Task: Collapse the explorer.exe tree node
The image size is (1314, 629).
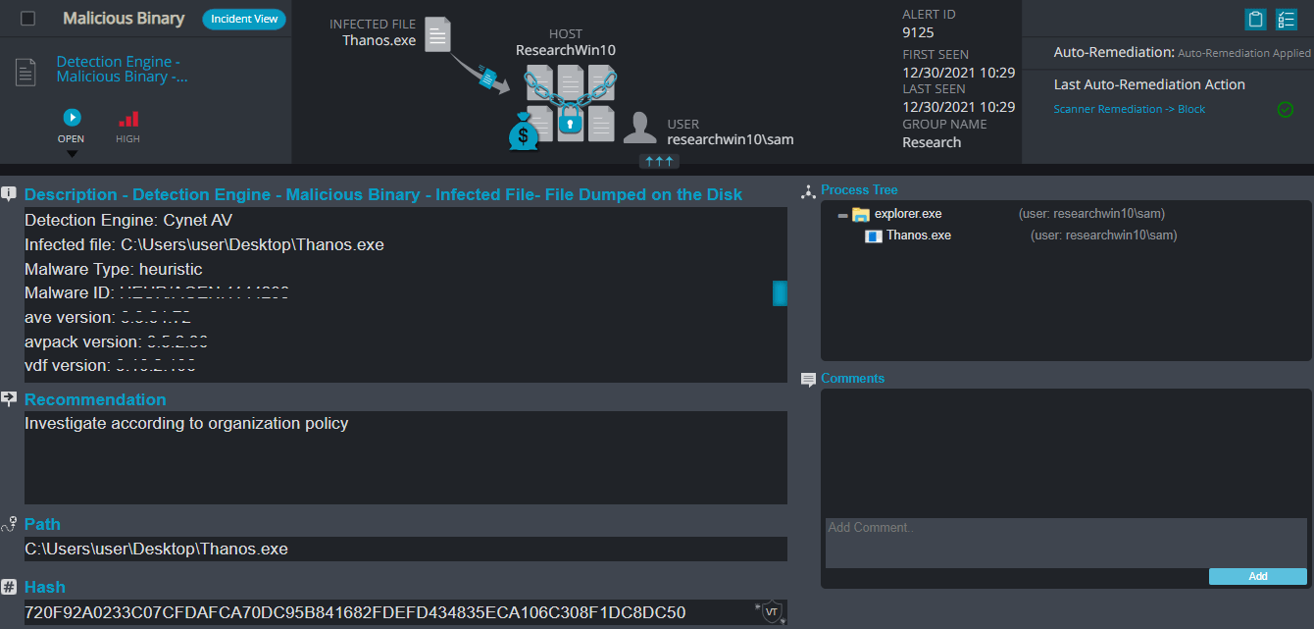Action: (842, 215)
